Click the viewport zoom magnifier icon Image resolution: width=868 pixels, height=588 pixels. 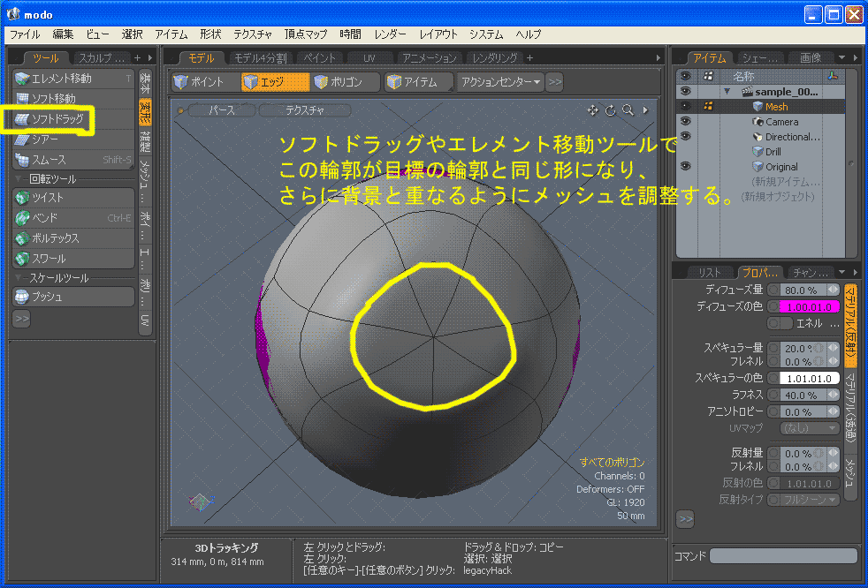pos(628,110)
